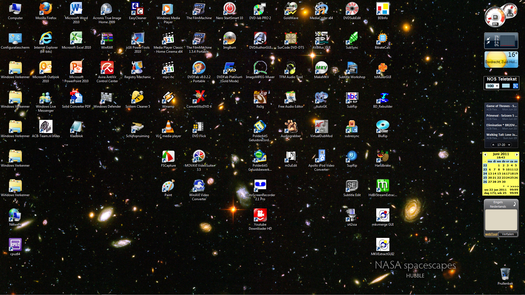Open the Game of Thrones feed headline
525x295 pixels.
[501, 106]
